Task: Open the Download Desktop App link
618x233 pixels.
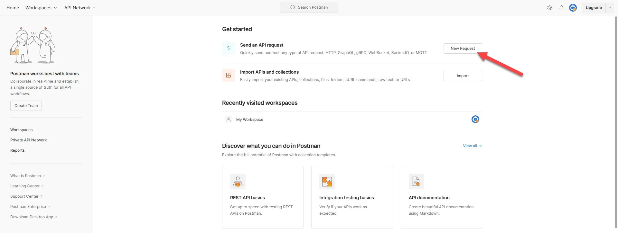Action: 33,217
